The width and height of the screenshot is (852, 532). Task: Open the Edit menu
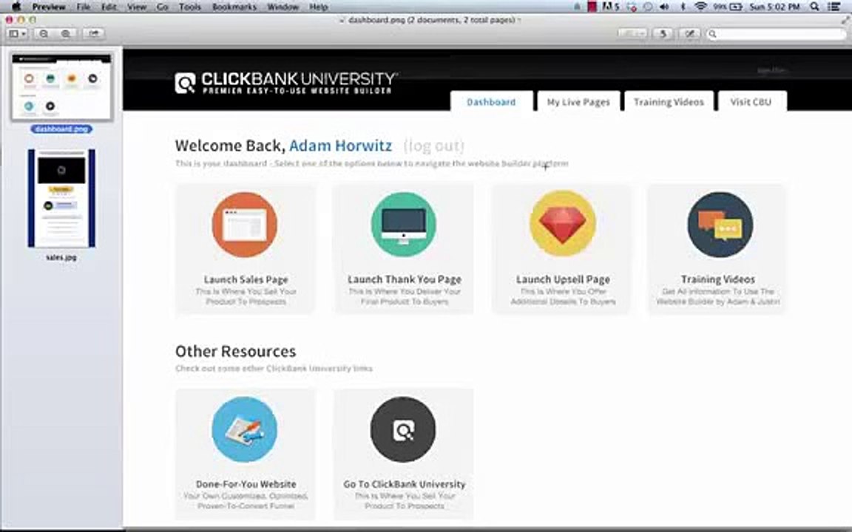(x=109, y=7)
